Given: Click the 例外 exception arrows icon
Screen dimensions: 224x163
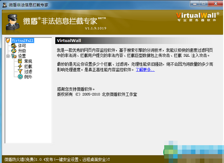Looking at the screenshot, I should tap(20, 77).
